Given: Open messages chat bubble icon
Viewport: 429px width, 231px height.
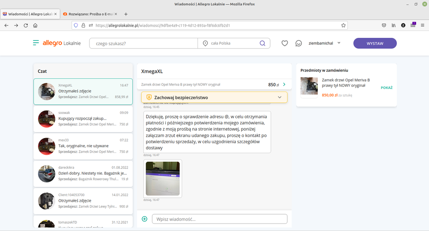Looking at the screenshot, I should pyautogui.click(x=298, y=43).
